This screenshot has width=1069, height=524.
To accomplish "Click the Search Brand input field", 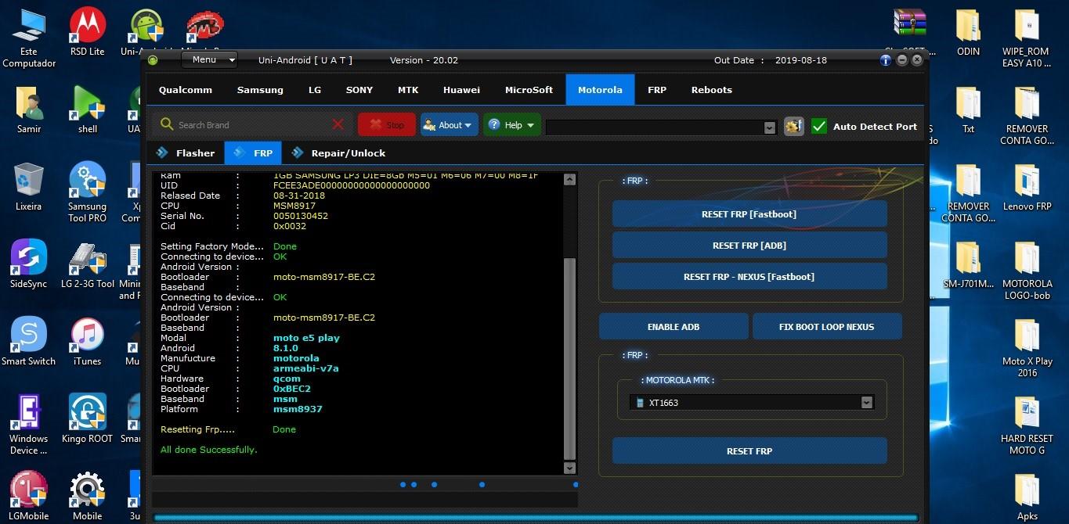I will pyautogui.click(x=252, y=125).
